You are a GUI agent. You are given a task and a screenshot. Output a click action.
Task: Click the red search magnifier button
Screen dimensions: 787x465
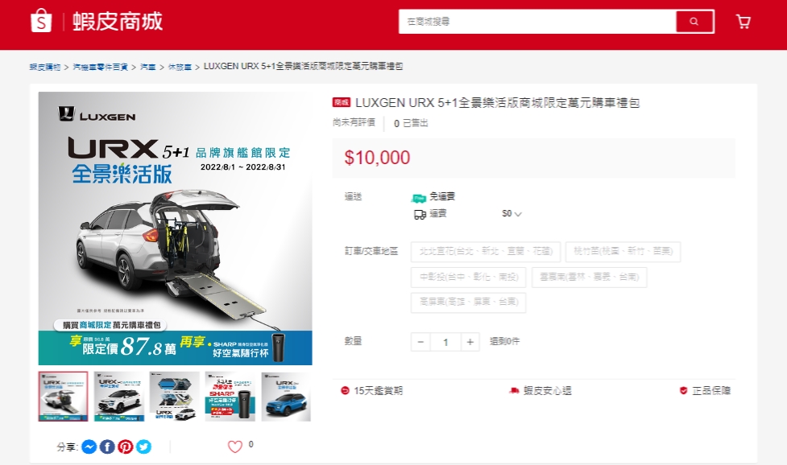coord(694,22)
